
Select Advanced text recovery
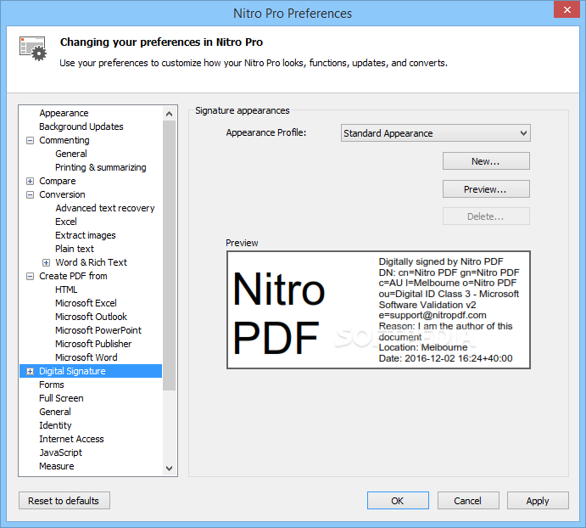pos(105,208)
